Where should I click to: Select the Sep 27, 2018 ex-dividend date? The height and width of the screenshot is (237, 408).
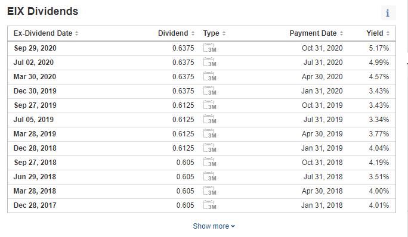(x=35, y=163)
